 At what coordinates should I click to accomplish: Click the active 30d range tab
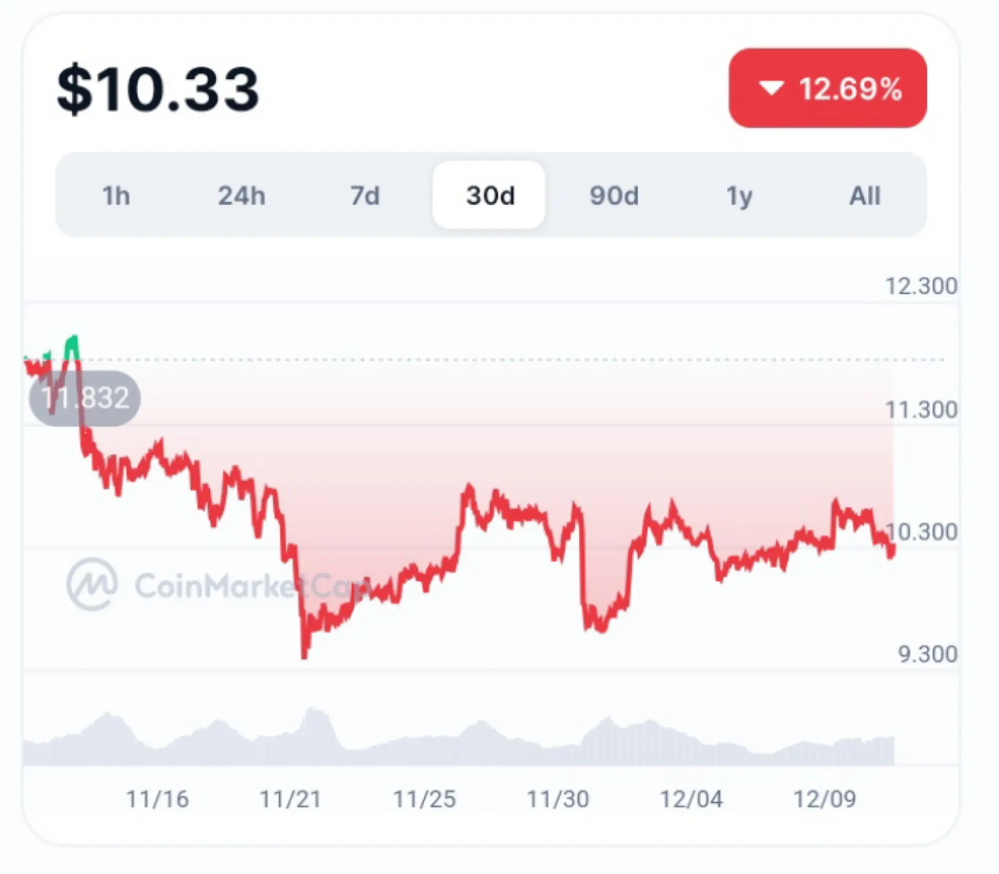tap(490, 196)
